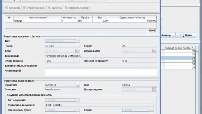
Task: Open calendar picker for Дата рождения
Action: (x=155, y=89)
